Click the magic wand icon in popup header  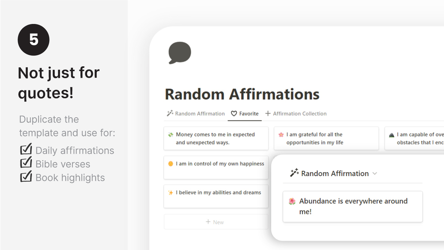[x=294, y=173]
